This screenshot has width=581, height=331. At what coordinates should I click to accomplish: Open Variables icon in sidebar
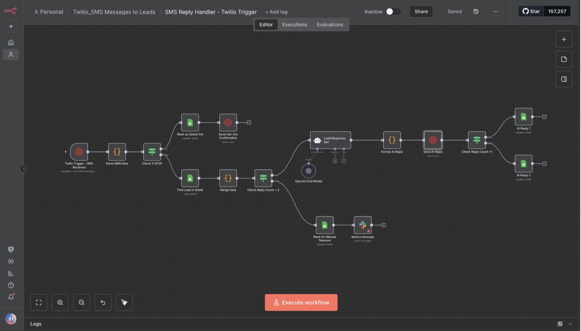[11, 262]
